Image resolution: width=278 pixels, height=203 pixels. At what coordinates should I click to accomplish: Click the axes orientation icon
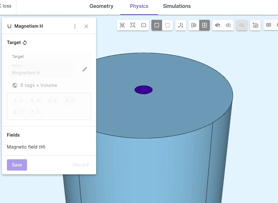(x=181, y=25)
